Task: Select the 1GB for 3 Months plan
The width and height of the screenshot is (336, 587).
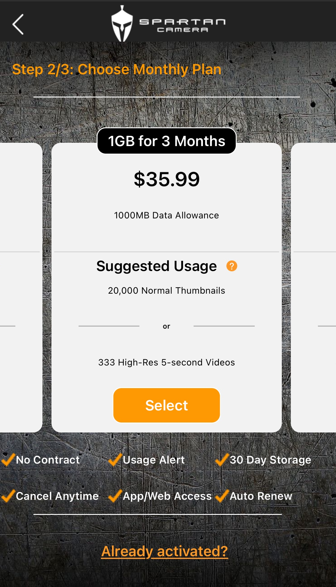Action: (x=166, y=405)
